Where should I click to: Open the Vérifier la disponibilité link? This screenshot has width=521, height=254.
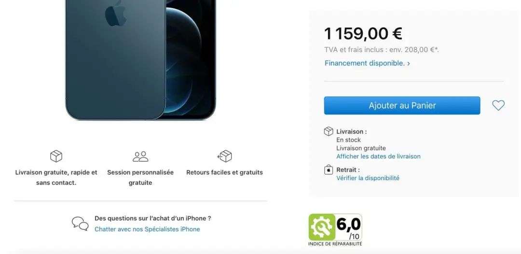(368, 178)
